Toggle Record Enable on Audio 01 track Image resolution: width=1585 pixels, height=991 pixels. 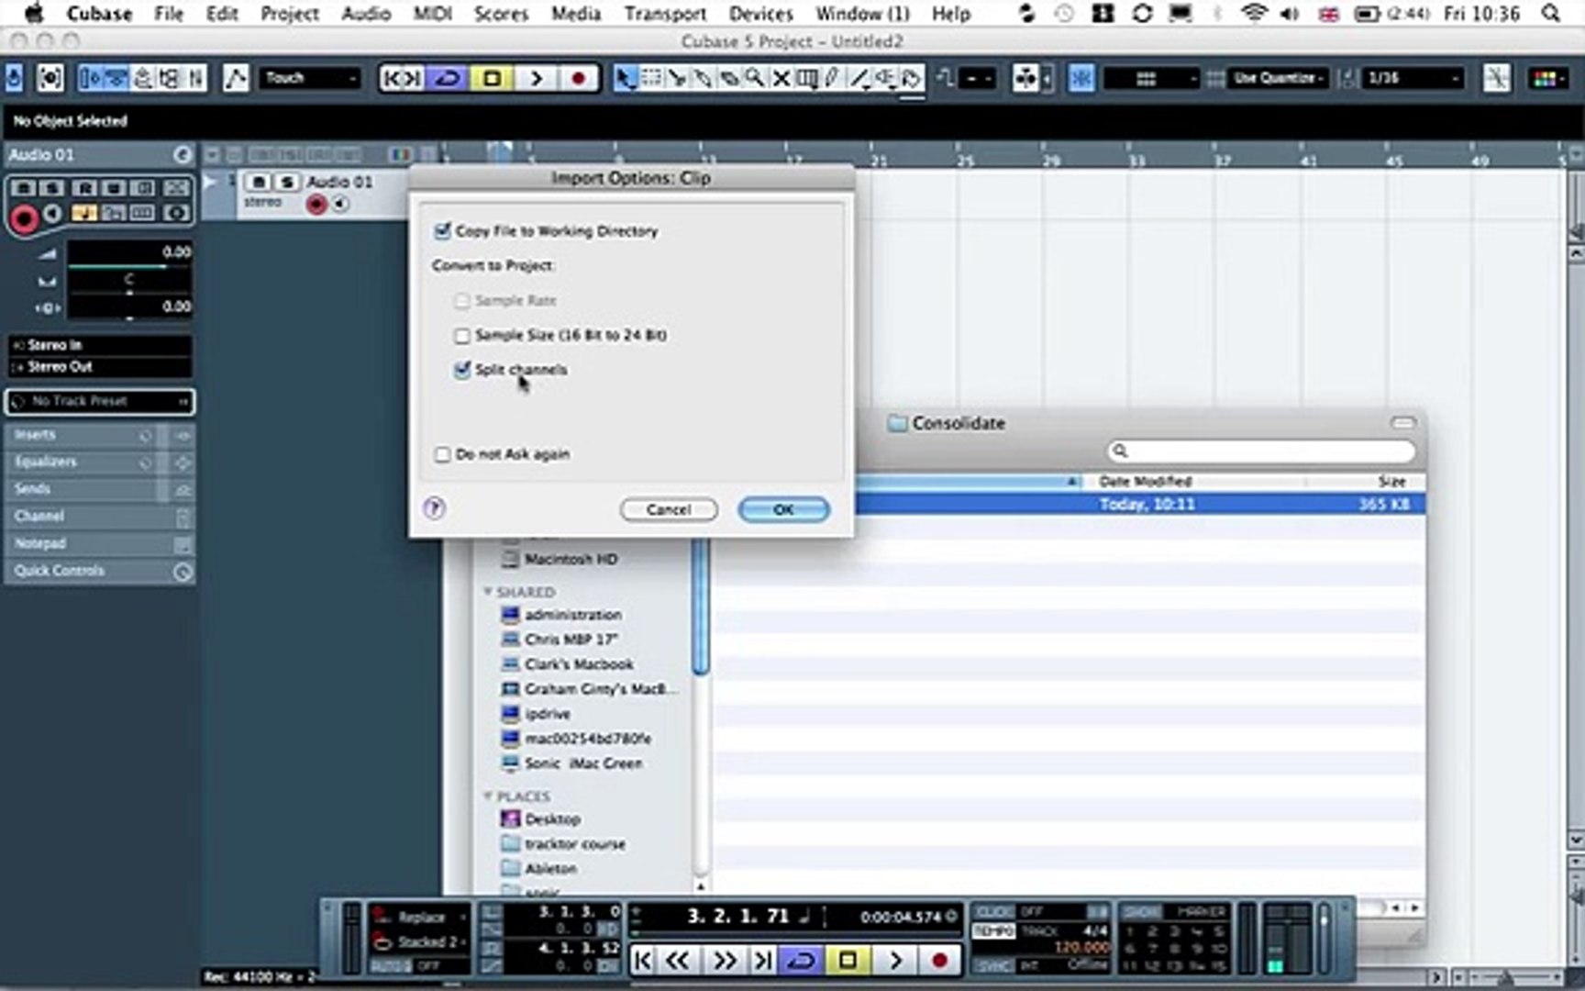coord(316,205)
